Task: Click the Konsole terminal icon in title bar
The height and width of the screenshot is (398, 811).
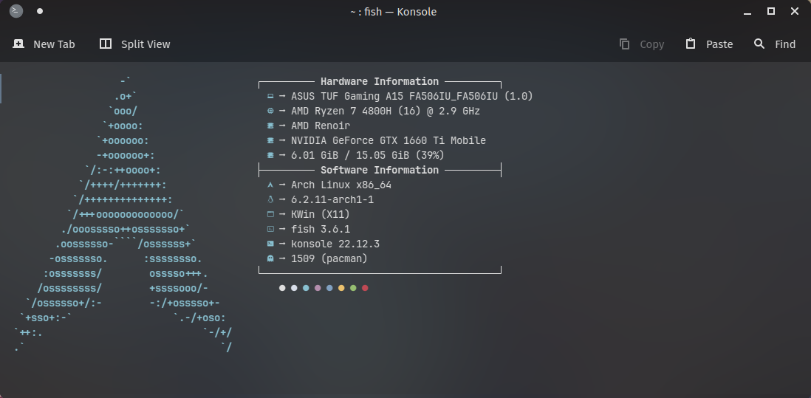Action: [16, 11]
